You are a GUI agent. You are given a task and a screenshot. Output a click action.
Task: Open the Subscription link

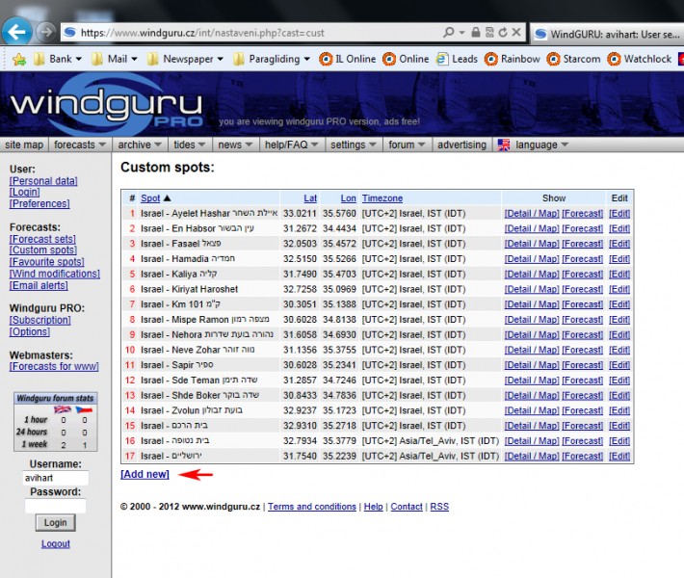pyautogui.click(x=39, y=320)
